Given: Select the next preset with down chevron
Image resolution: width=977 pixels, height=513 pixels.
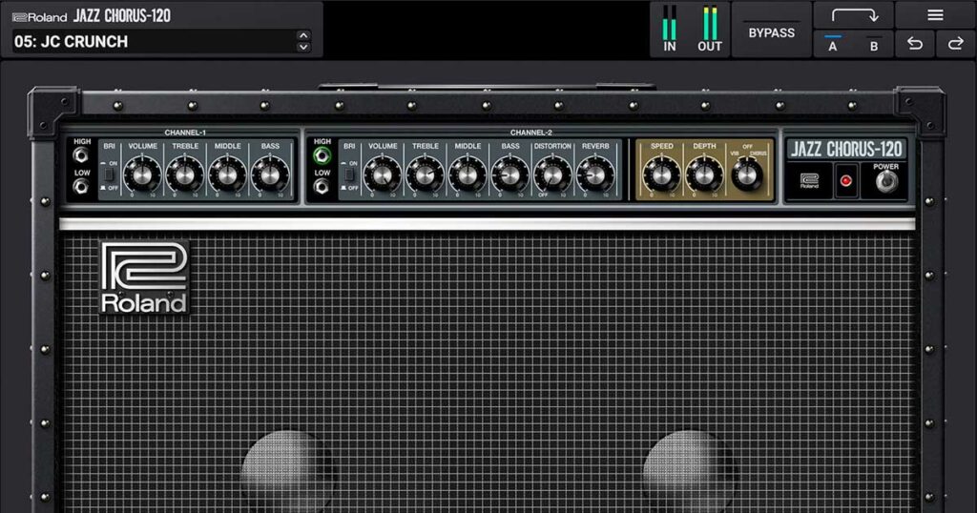Looking at the screenshot, I should click(303, 48).
